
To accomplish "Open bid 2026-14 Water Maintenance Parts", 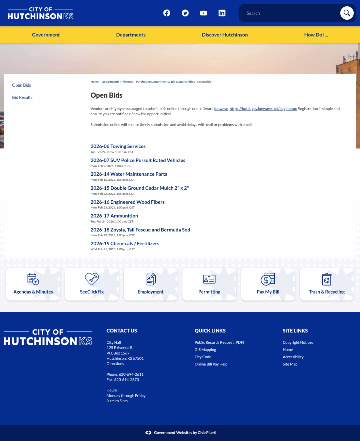I will point(129,174).
